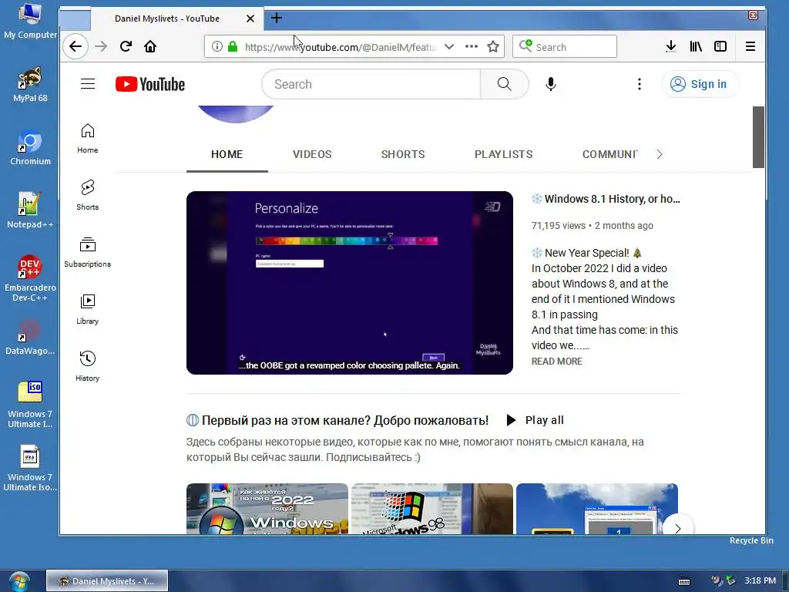Open History in YouTube sidebar

pyautogui.click(x=88, y=366)
